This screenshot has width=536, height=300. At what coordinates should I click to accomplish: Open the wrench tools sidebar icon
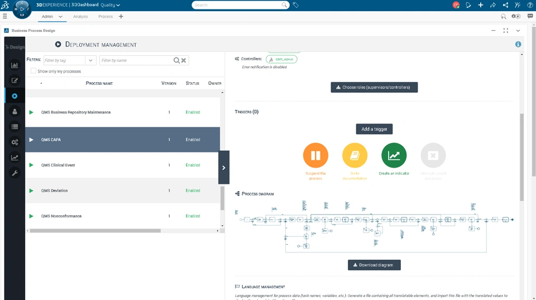[x=15, y=173]
